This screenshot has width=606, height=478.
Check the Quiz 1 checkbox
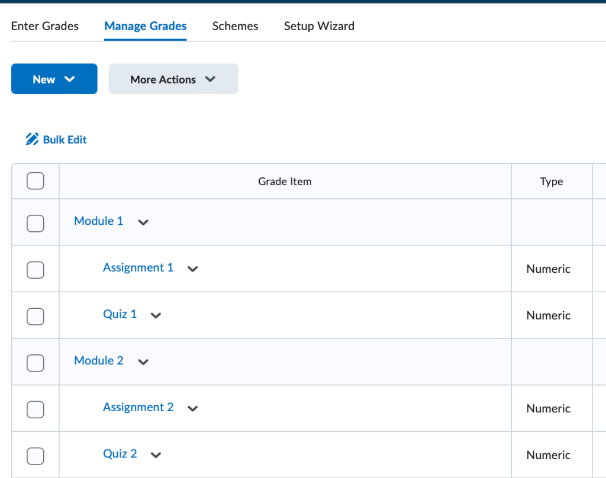35,315
